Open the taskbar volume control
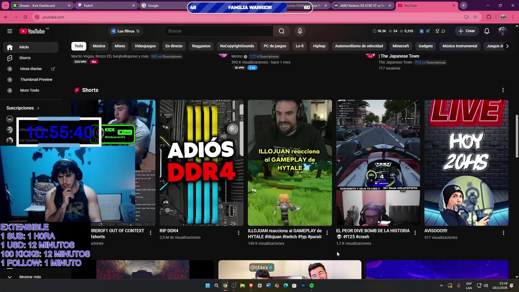The width and height of the screenshot is (519, 292). pyautogui.click(x=486, y=286)
